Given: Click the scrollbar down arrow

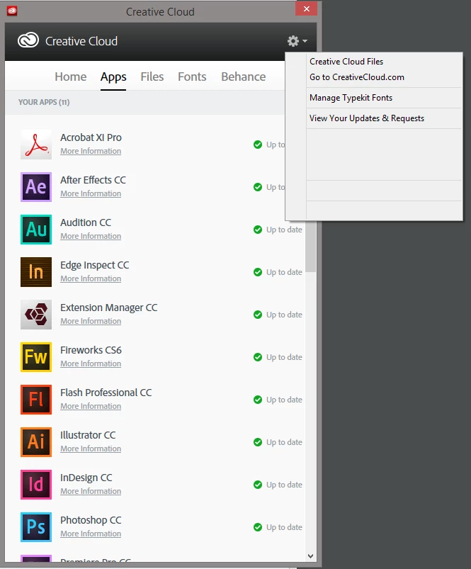Looking at the screenshot, I should tap(310, 556).
